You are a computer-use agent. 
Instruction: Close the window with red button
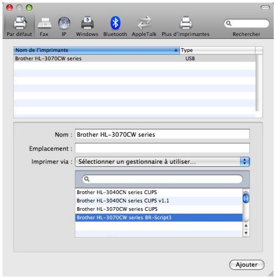(x=9, y=8)
